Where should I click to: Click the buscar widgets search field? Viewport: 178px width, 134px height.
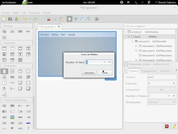coord(150,26)
